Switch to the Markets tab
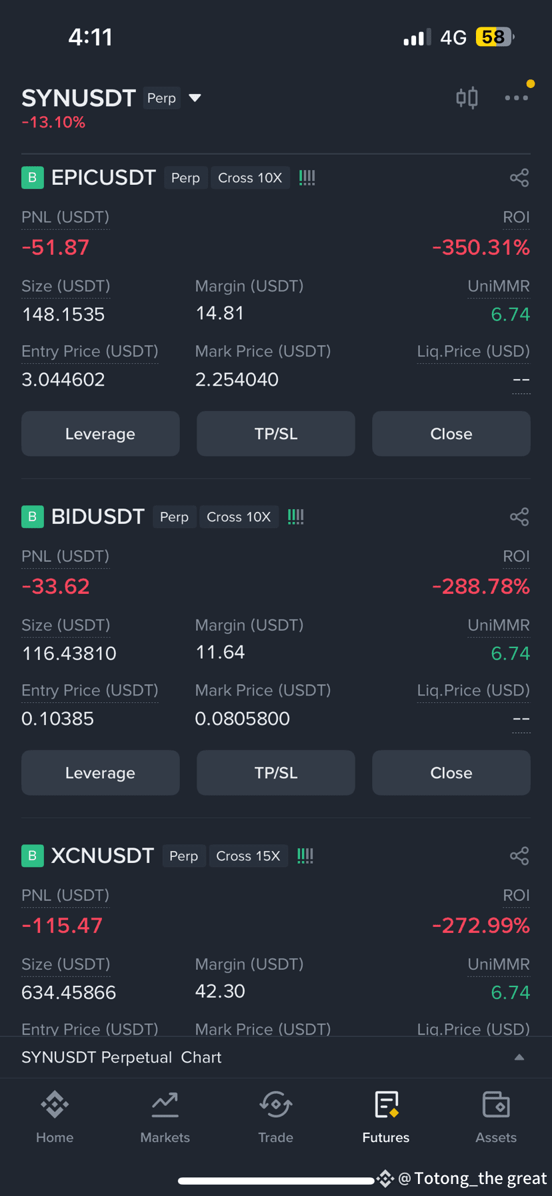The height and width of the screenshot is (1196, 552). click(165, 1118)
